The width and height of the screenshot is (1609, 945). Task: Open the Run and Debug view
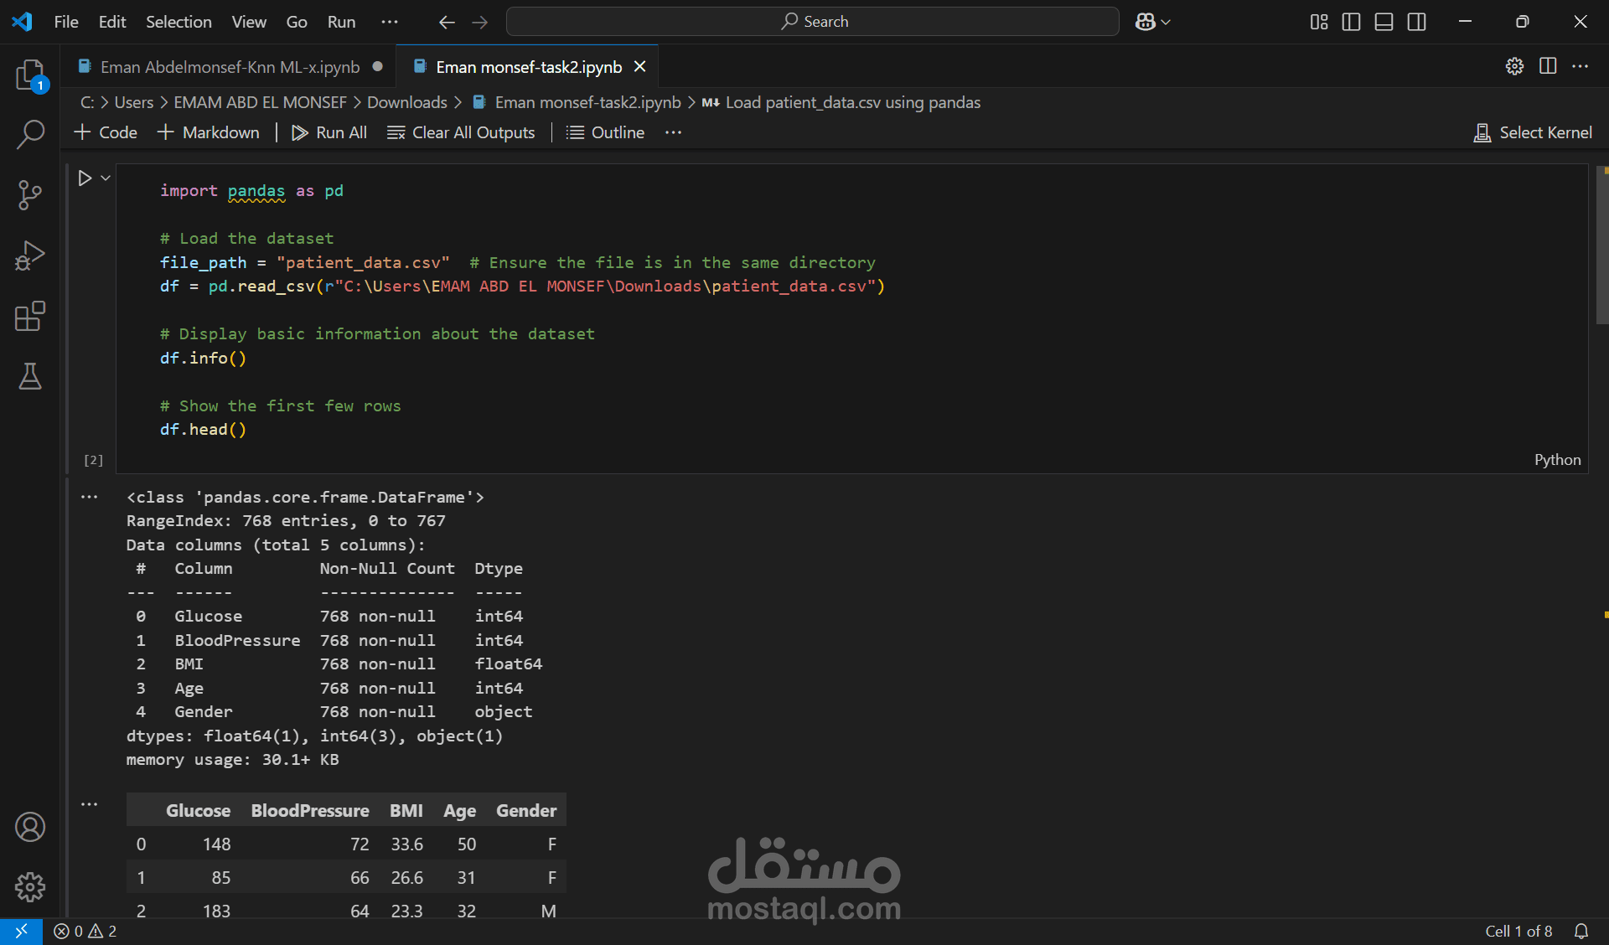click(x=30, y=256)
